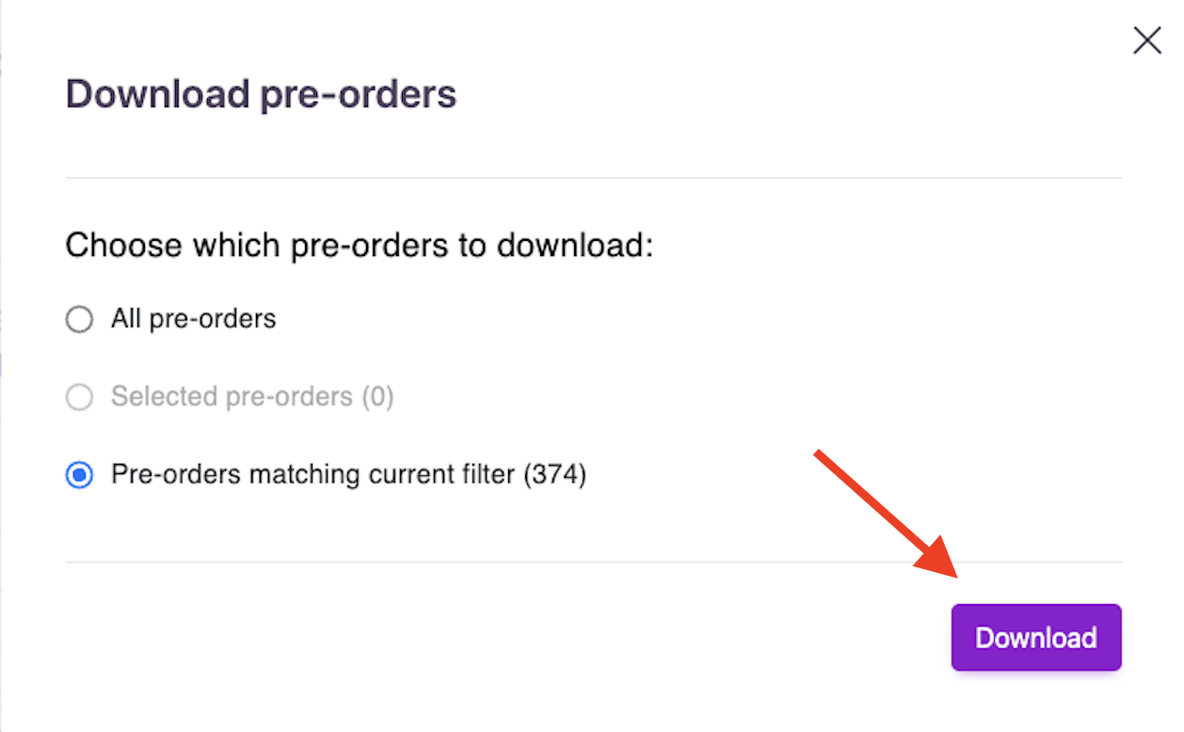Close the Download pre-orders dialog
Viewport: 1184px width, 732px height.
1146,40
